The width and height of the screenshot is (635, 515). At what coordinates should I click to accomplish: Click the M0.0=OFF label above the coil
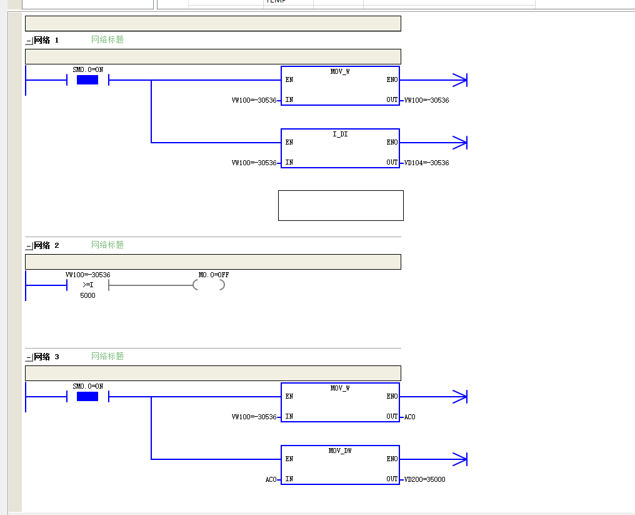[x=213, y=275]
